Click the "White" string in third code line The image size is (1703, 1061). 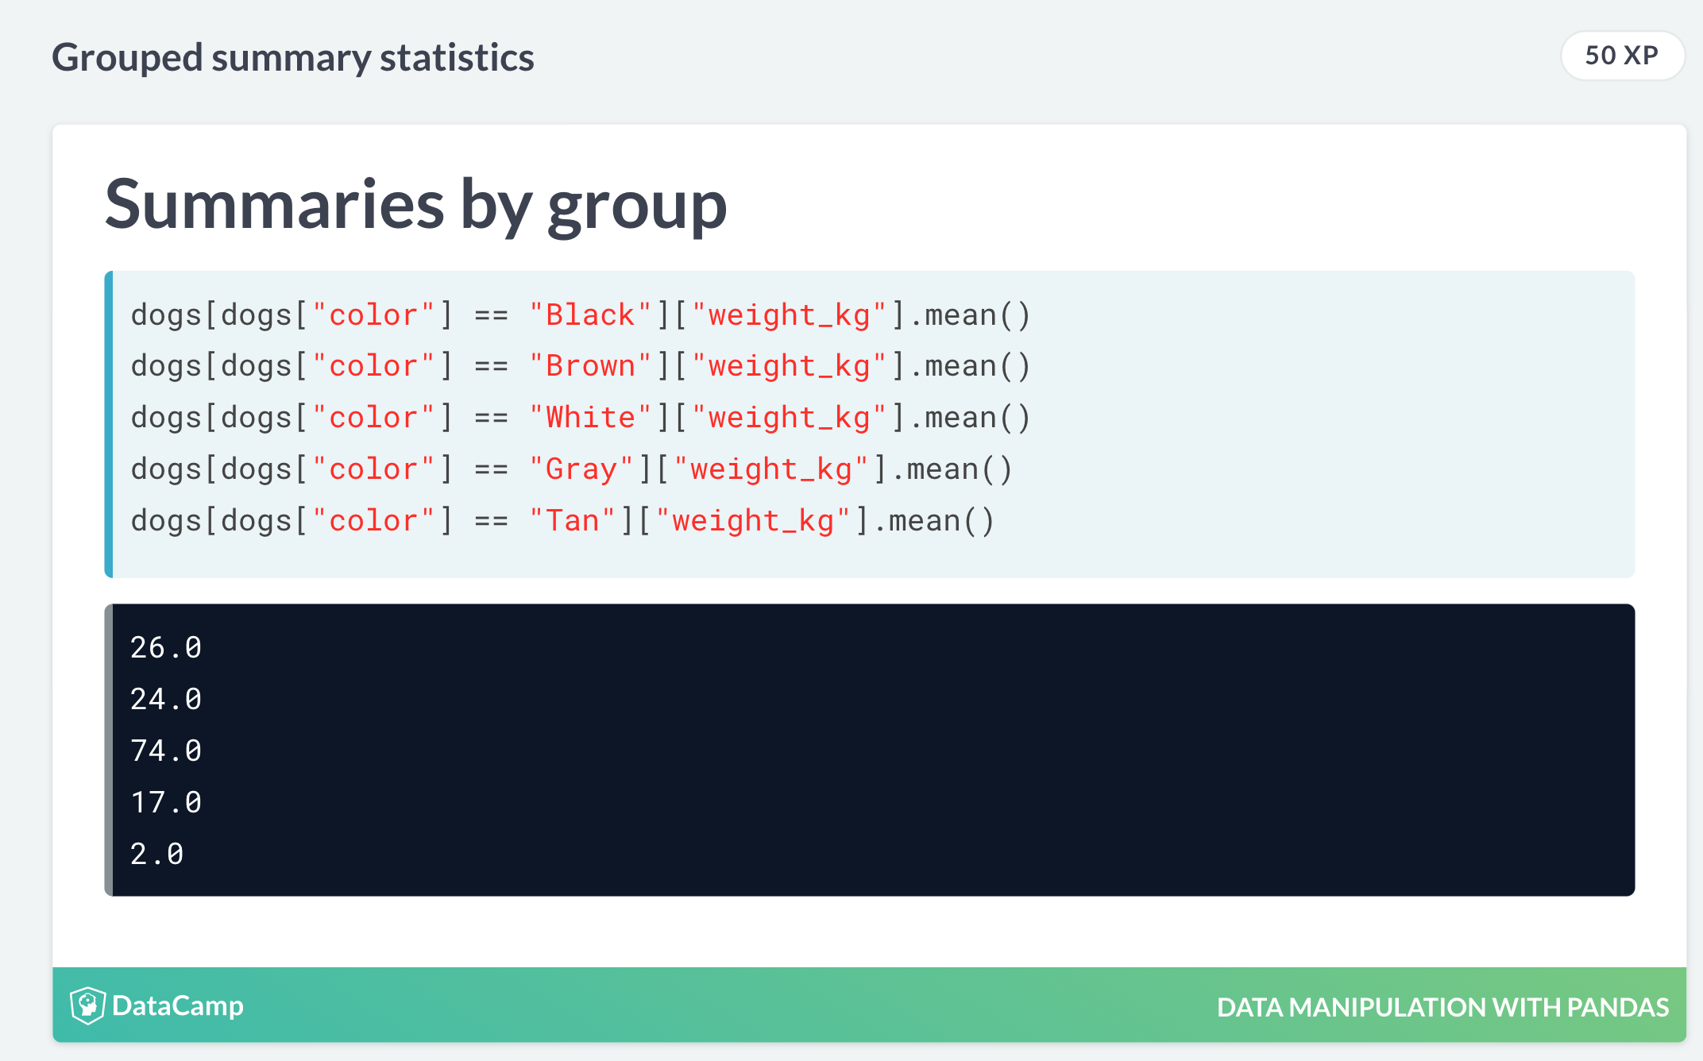(590, 418)
